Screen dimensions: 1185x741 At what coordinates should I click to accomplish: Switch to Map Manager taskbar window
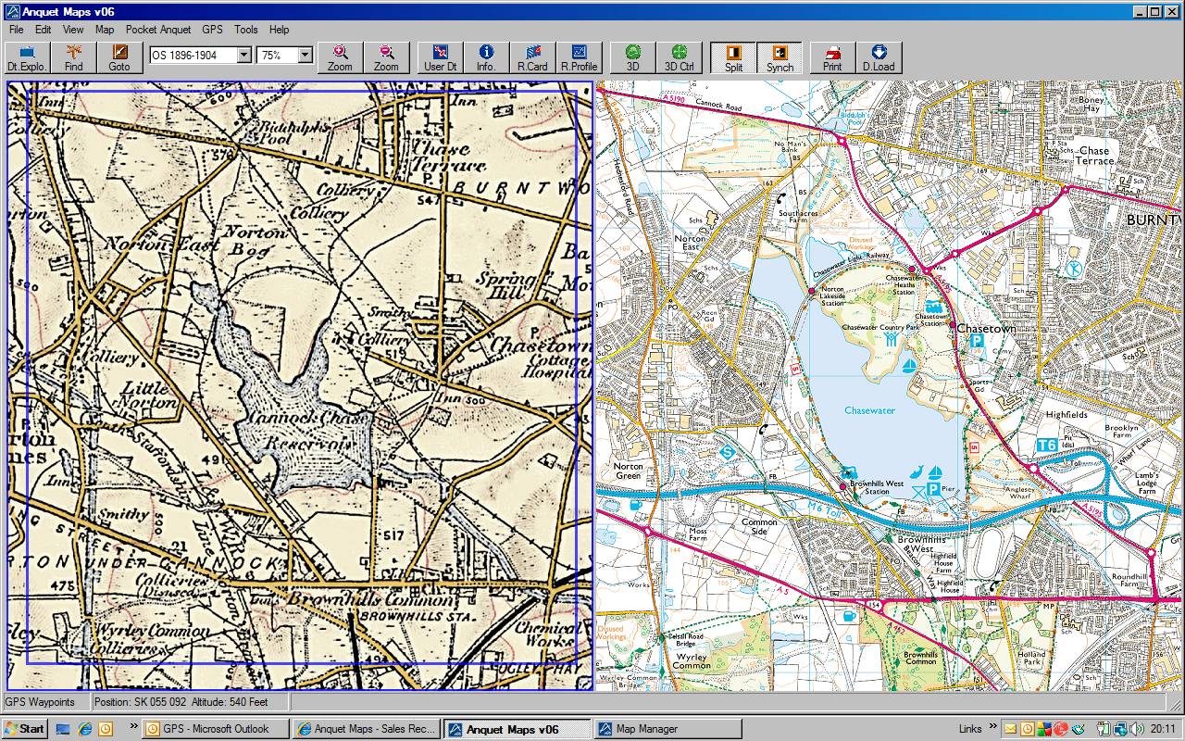tap(667, 729)
